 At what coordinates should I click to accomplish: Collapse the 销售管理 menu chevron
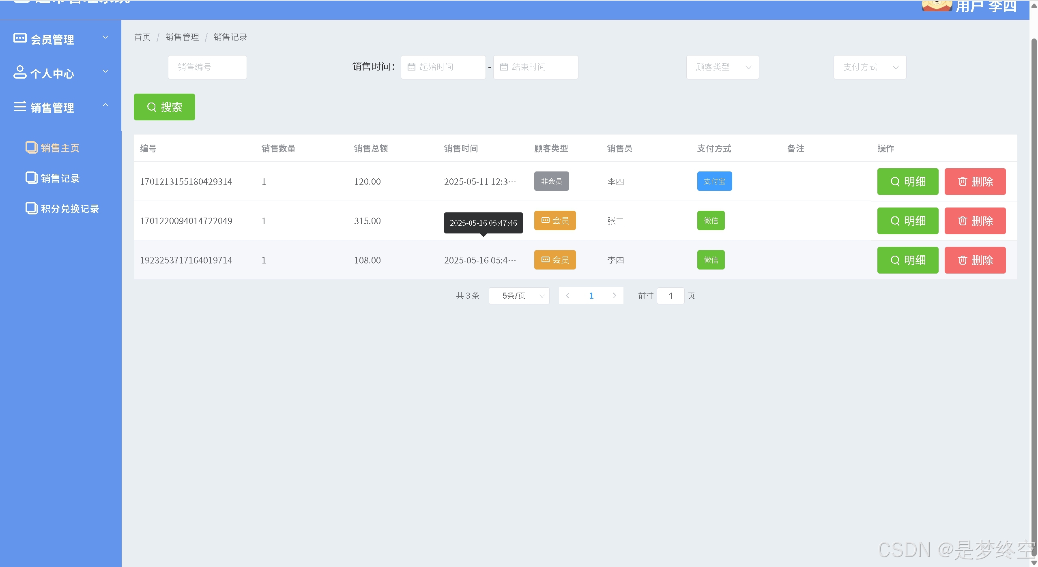coord(105,105)
